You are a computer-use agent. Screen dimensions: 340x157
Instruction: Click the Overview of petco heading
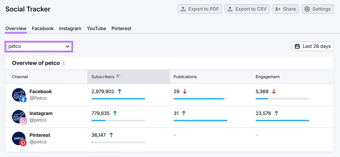tap(36, 63)
